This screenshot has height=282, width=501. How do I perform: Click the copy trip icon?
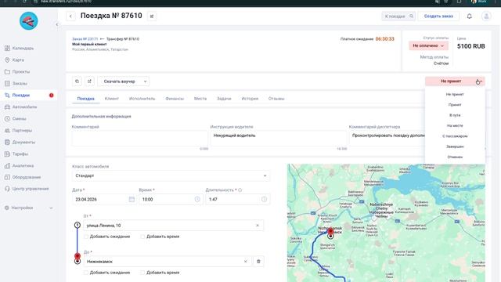pos(77,81)
